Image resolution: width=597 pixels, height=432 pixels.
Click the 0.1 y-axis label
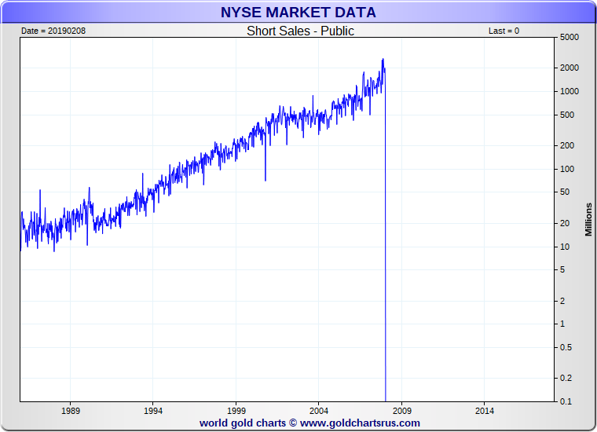click(x=566, y=401)
